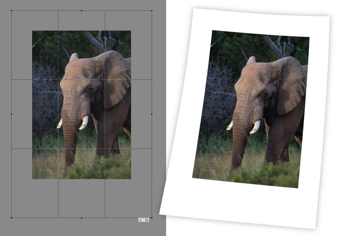Click the bottom-left corner crop handle

pos(11,218)
